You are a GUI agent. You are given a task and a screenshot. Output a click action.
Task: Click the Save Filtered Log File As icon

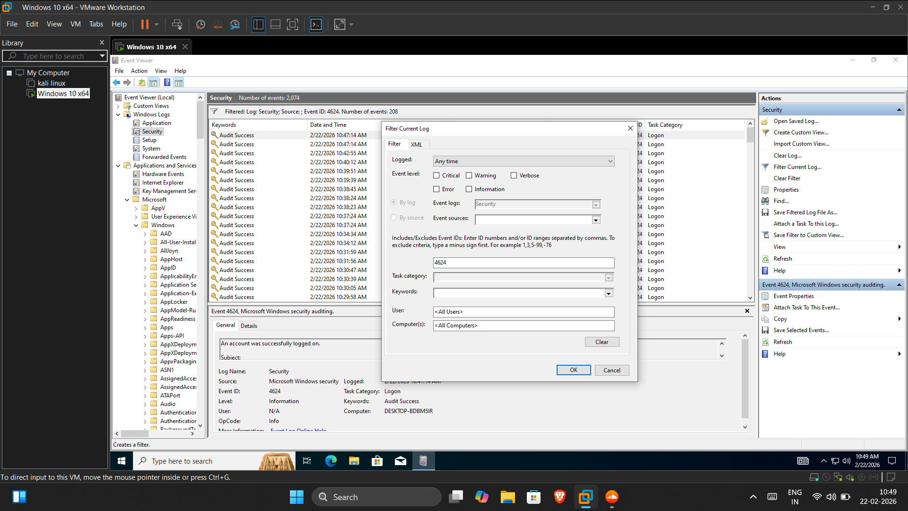[x=765, y=212]
